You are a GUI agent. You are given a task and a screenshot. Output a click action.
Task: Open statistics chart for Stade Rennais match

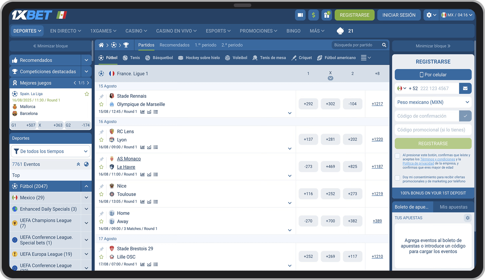tap(143, 112)
